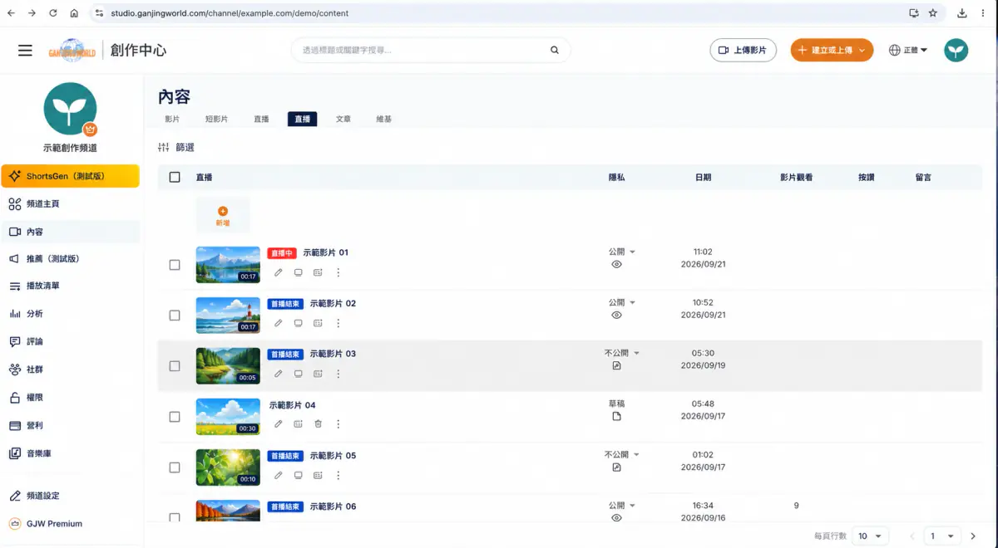
Task: Click the 音樂庫 music library sidebar icon
Action: pos(14,453)
